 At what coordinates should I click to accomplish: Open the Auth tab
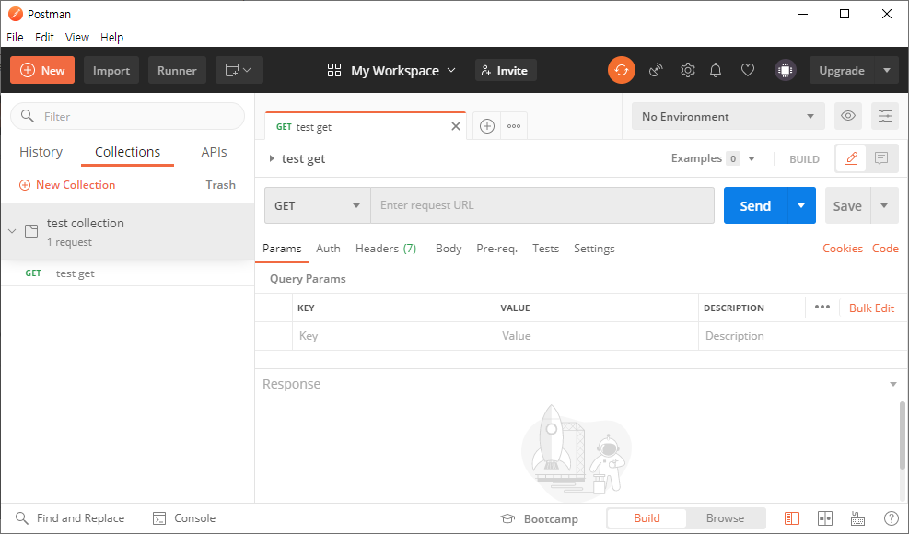pyautogui.click(x=328, y=249)
